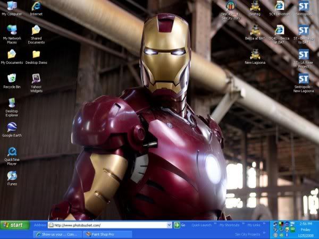
Task: Click the Address label on the taskbar
Action: click(40, 225)
